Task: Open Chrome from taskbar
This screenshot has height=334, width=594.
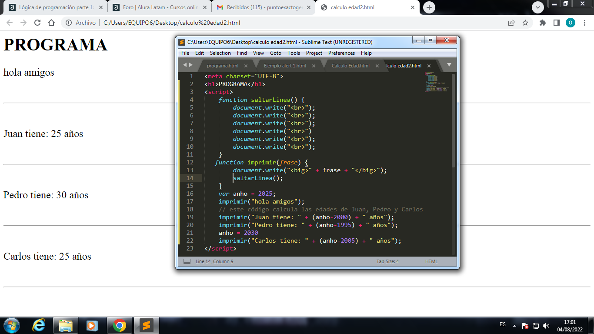Action: coord(120,325)
